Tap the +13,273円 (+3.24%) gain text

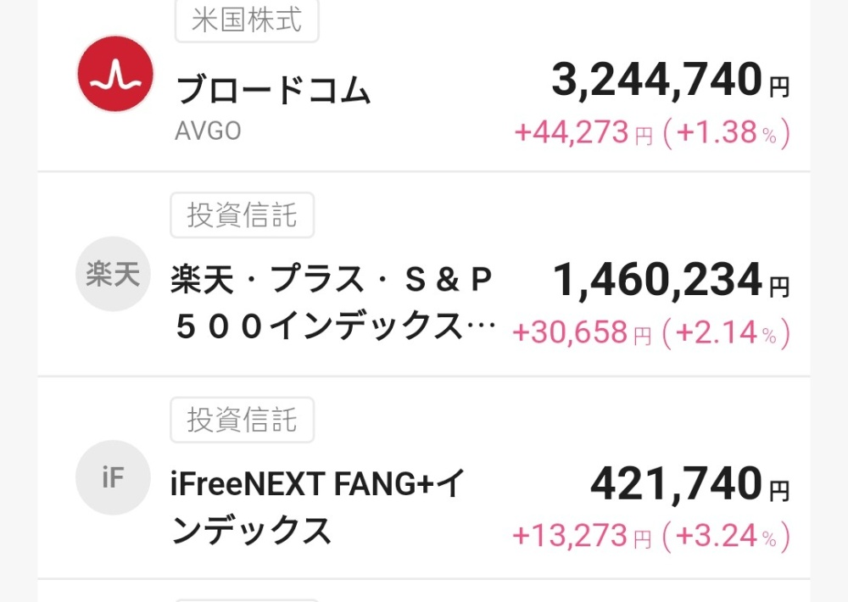click(x=651, y=536)
